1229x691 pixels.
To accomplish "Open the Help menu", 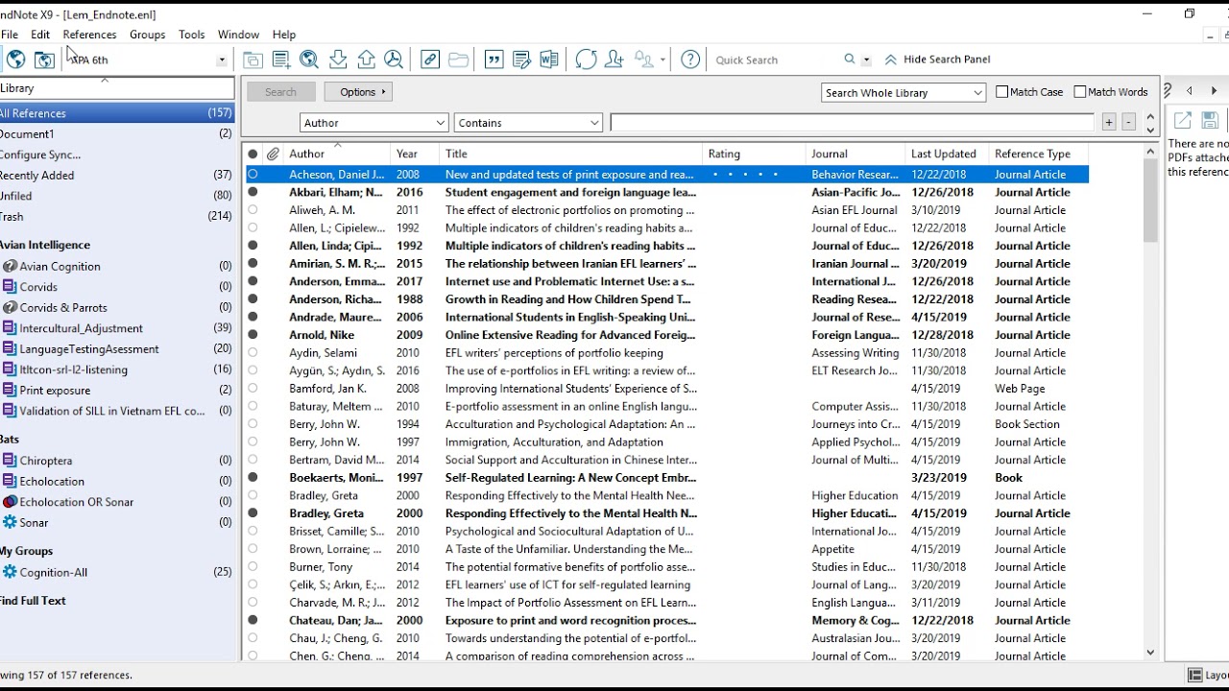I will coord(284,35).
